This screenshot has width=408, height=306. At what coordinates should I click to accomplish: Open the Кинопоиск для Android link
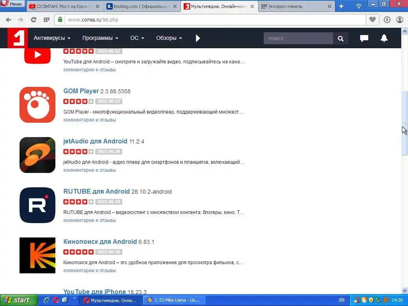point(100,242)
